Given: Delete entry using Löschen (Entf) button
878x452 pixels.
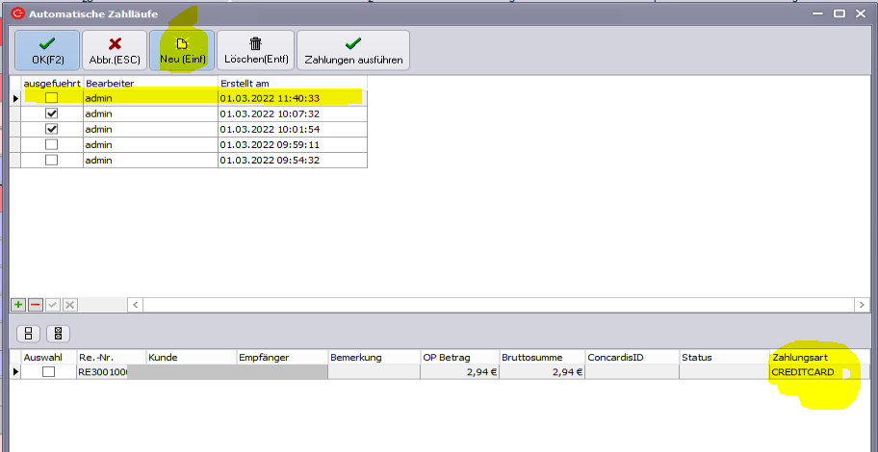Looking at the screenshot, I should [255, 50].
